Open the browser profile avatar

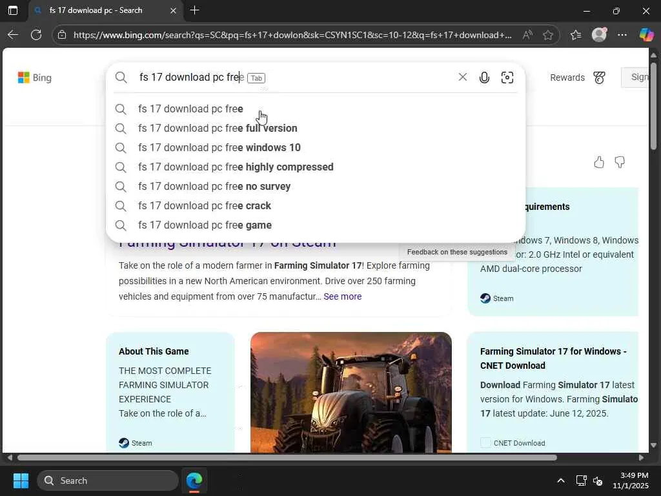tap(599, 35)
